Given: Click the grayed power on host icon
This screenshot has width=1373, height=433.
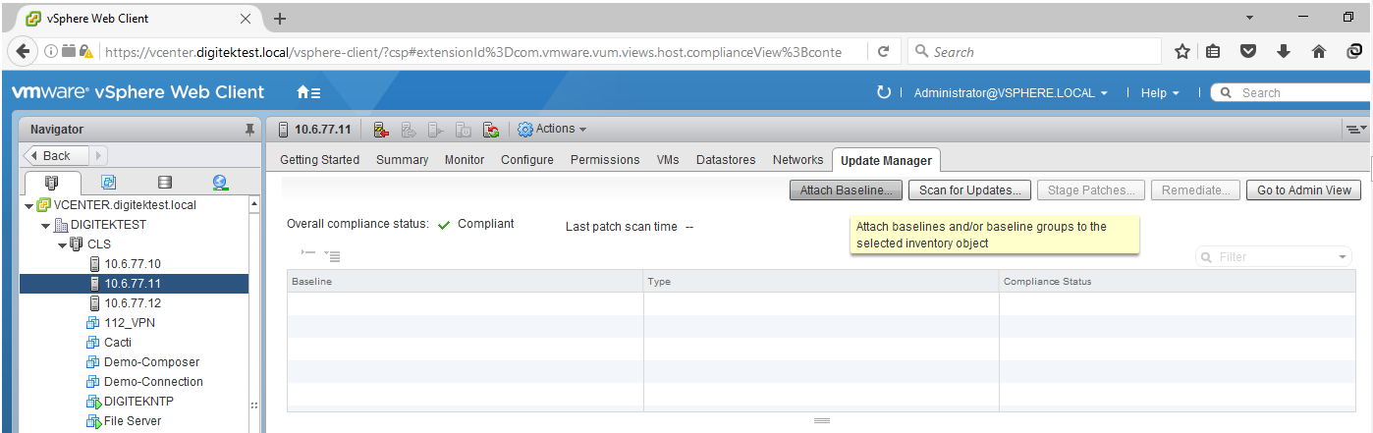Looking at the screenshot, I should [x=437, y=130].
